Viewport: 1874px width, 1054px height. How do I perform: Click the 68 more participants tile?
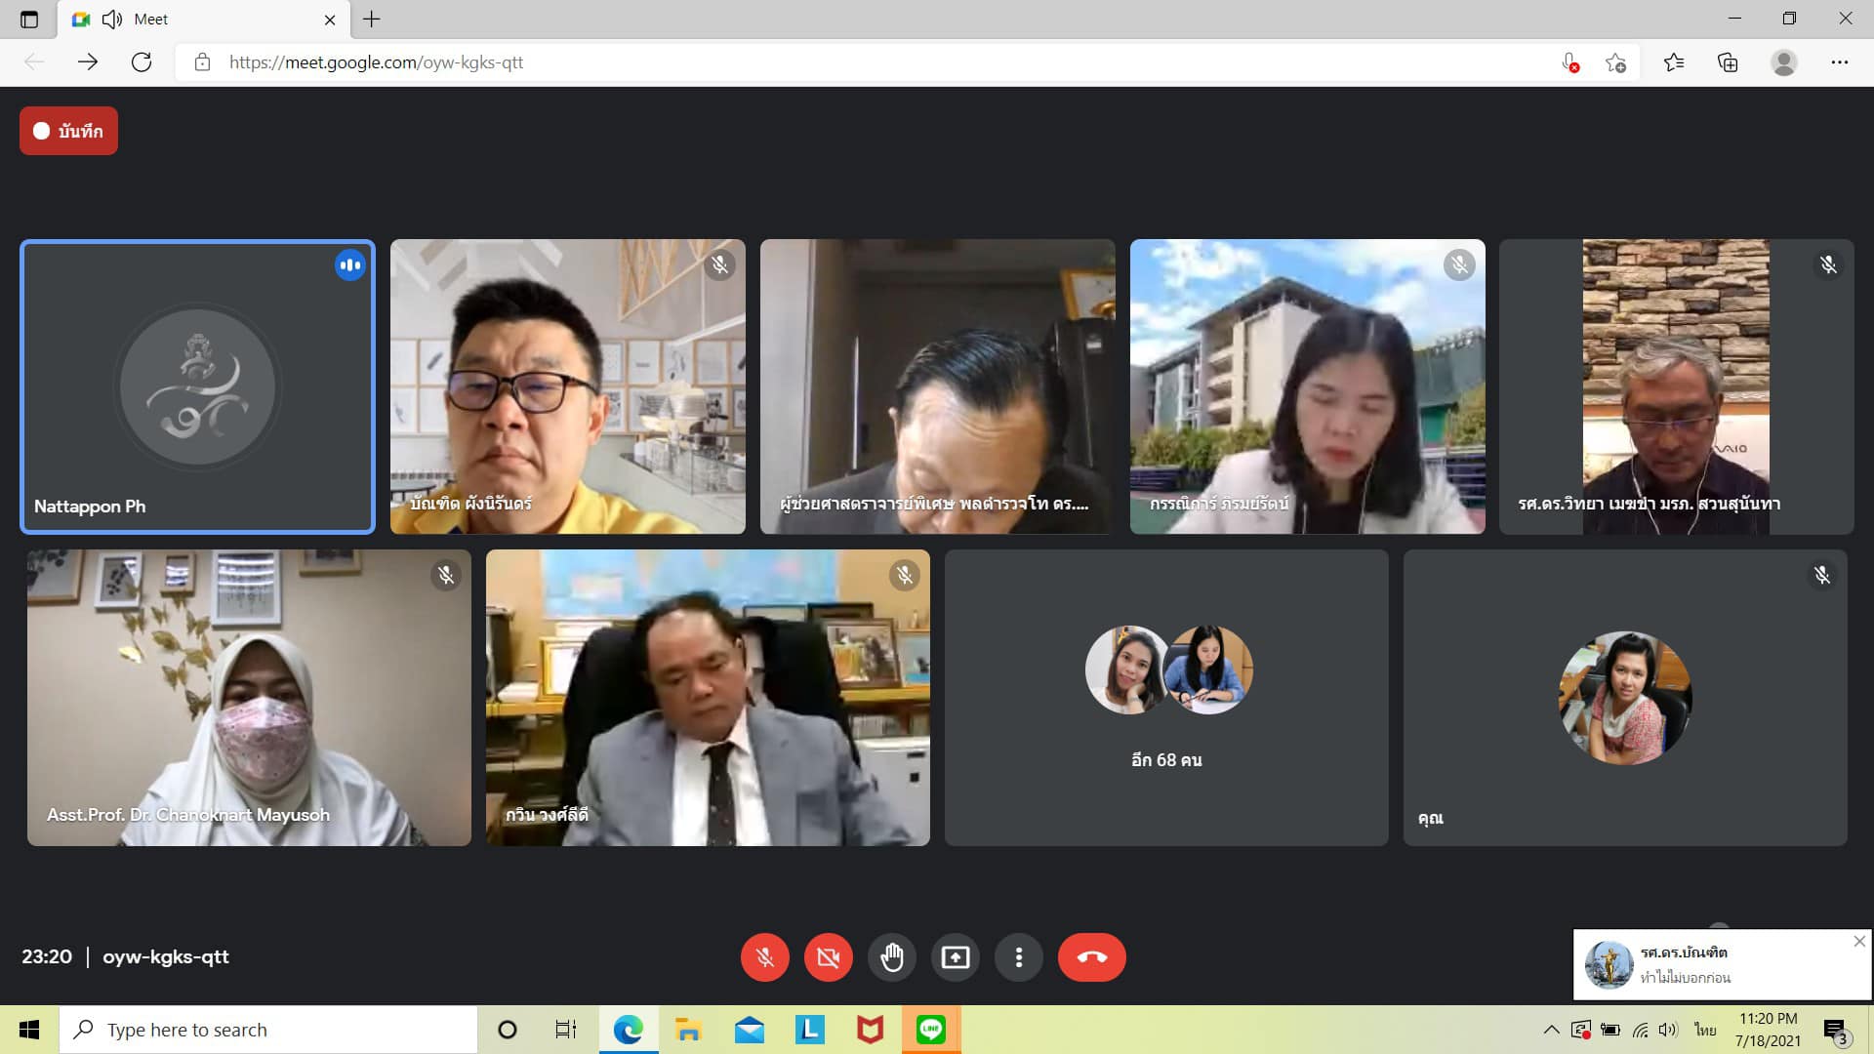pos(1166,698)
